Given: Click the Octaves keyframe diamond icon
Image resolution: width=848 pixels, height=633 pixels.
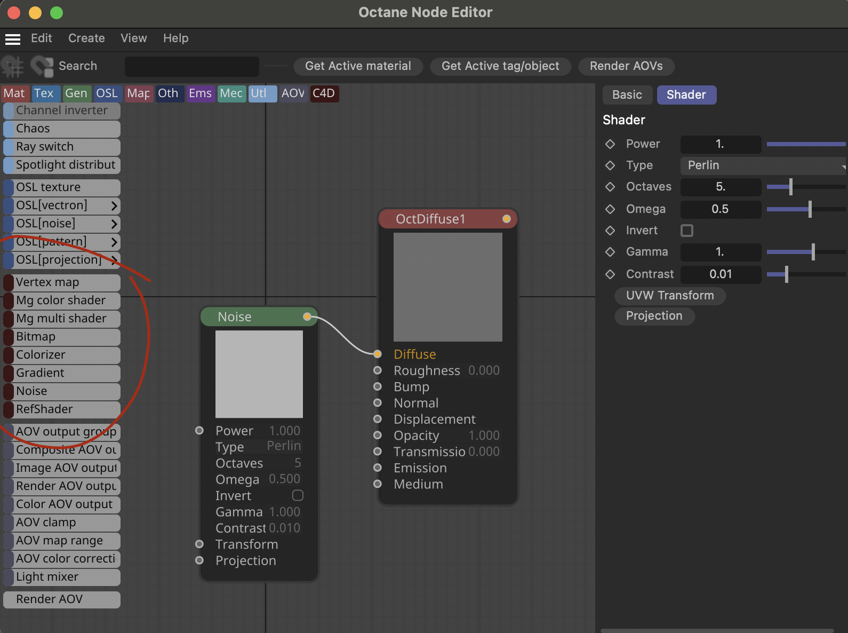Looking at the screenshot, I should tap(610, 187).
